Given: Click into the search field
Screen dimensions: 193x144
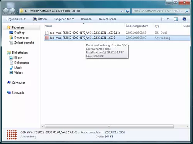Looking at the screenshot, I should point(159,11).
